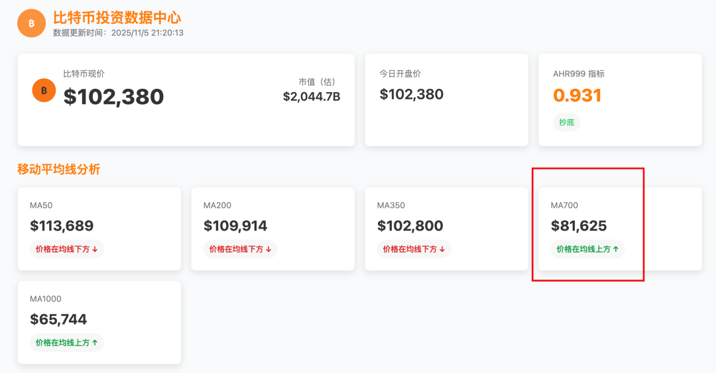The image size is (716, 373).
Task: Click the MA350 价格在均线下方 badge
Action: (414, 249)
